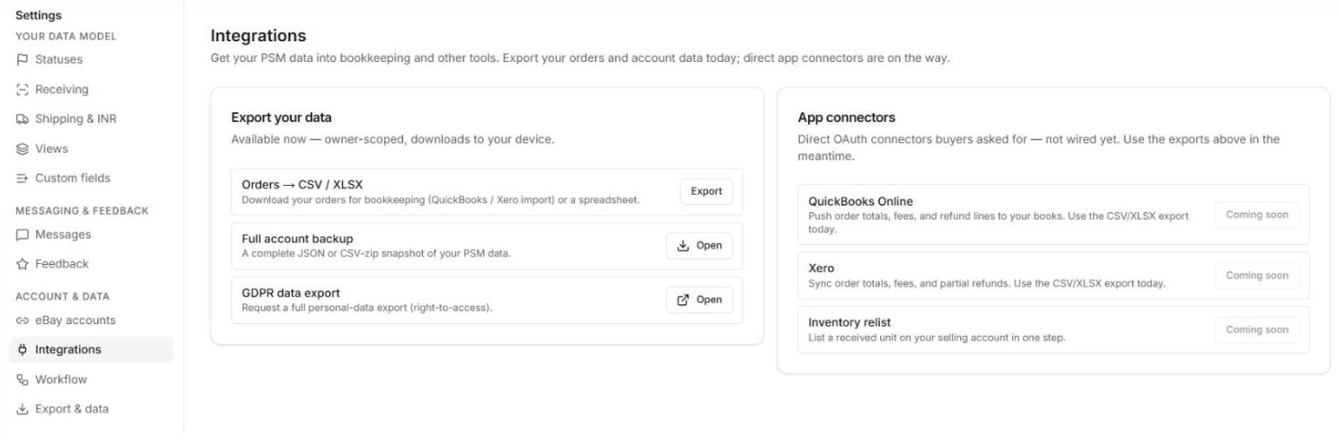The image size is (1339, 440).
Task: Click the 'ACCOUNT & DATA' section label
Action: tap(60, 296)
